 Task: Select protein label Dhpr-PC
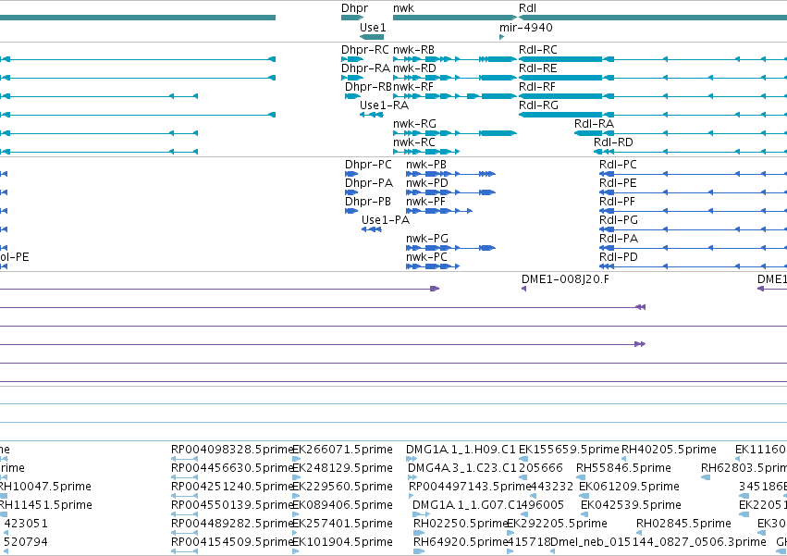pyautogui.click(x=368, y=165)
